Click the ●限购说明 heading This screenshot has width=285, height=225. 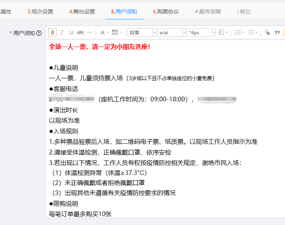[x=64, y=204]
